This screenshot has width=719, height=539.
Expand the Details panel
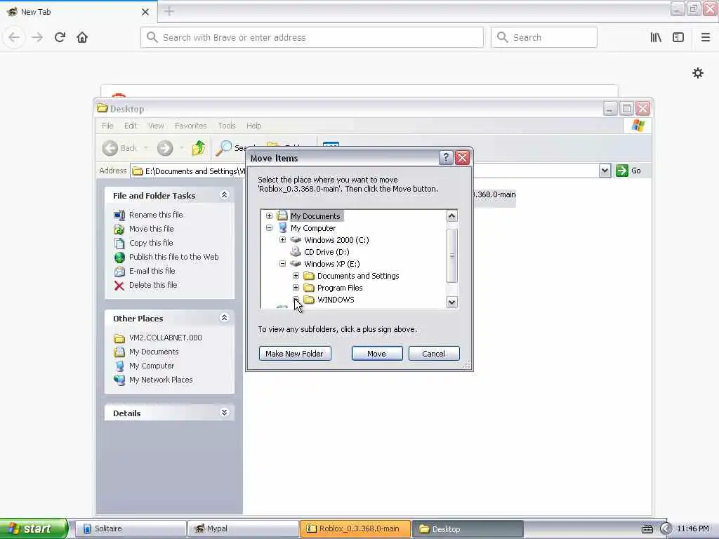pyautogui.click(x=224, y=413)
